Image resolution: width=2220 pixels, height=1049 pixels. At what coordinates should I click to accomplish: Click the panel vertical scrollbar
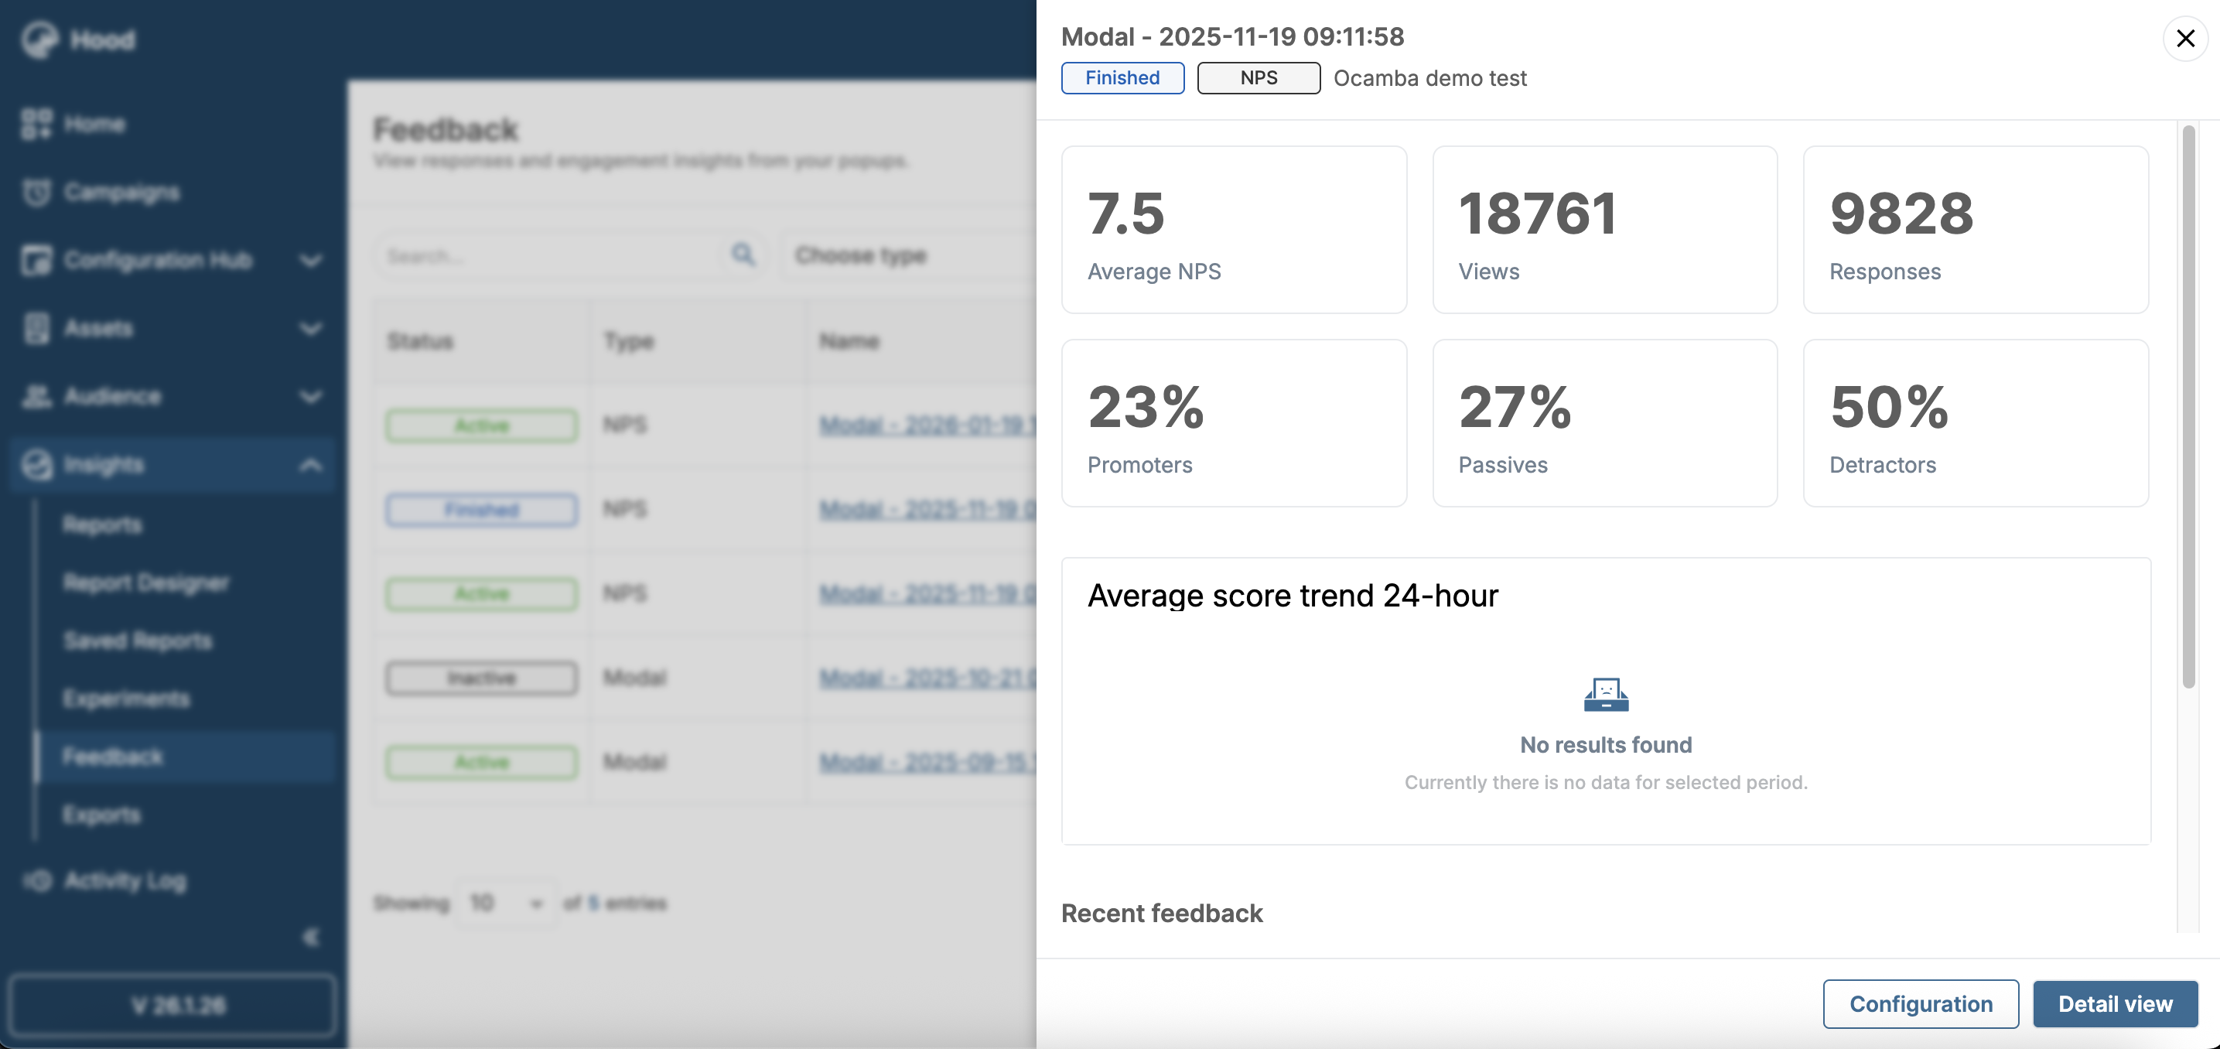click(2188, 405)
